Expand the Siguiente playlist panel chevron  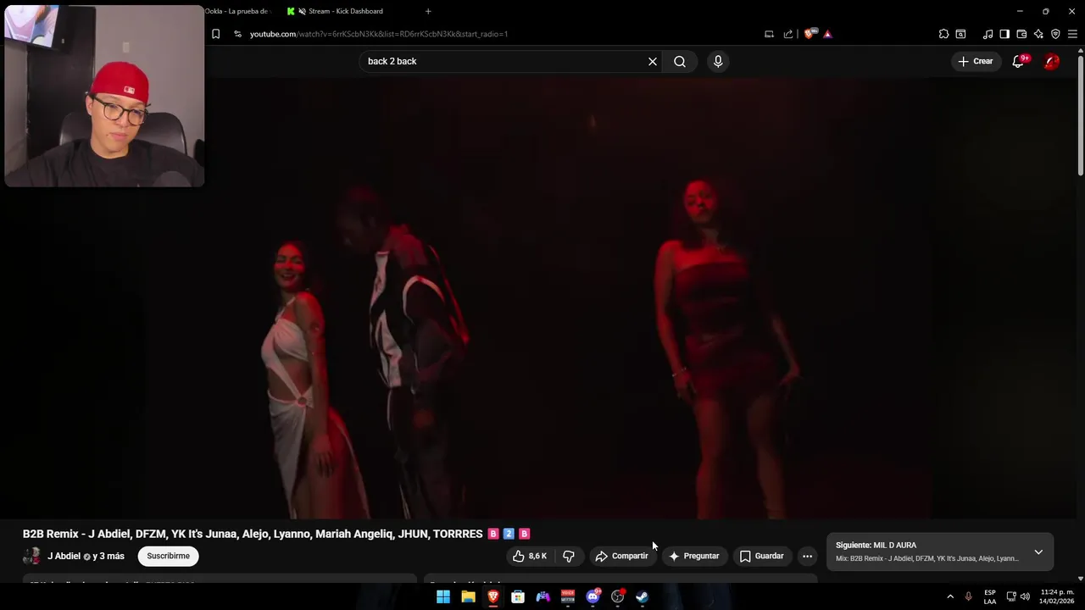[1038, 552]
